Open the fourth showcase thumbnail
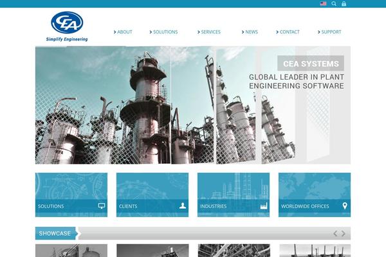Viewport: 386px width, 257px height. [315, 251]
